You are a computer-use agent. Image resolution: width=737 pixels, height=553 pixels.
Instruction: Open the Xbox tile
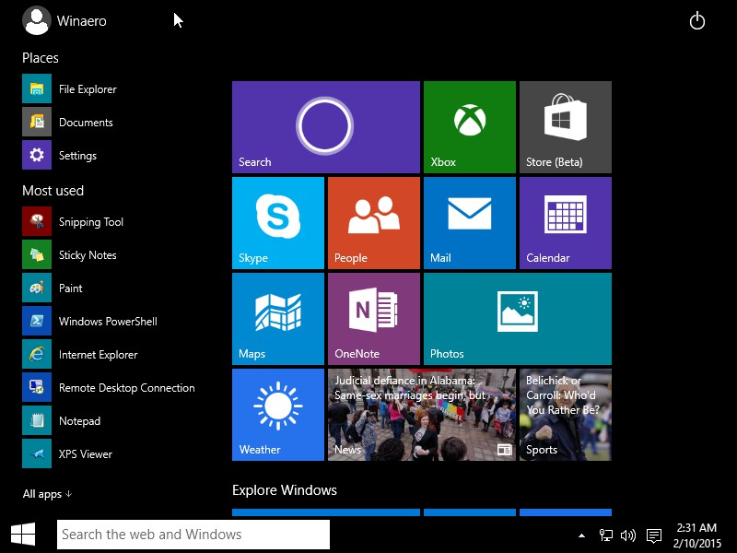point(470,127)
